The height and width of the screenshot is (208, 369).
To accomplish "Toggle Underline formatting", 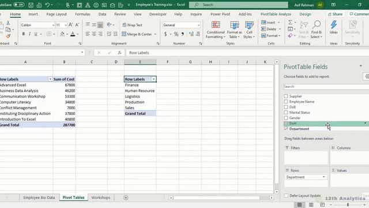I will pos(36,34).
